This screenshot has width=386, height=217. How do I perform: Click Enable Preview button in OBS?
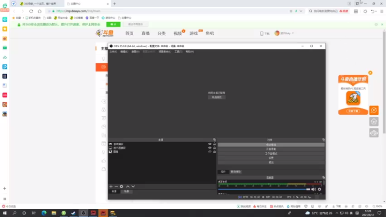(217, 97)
